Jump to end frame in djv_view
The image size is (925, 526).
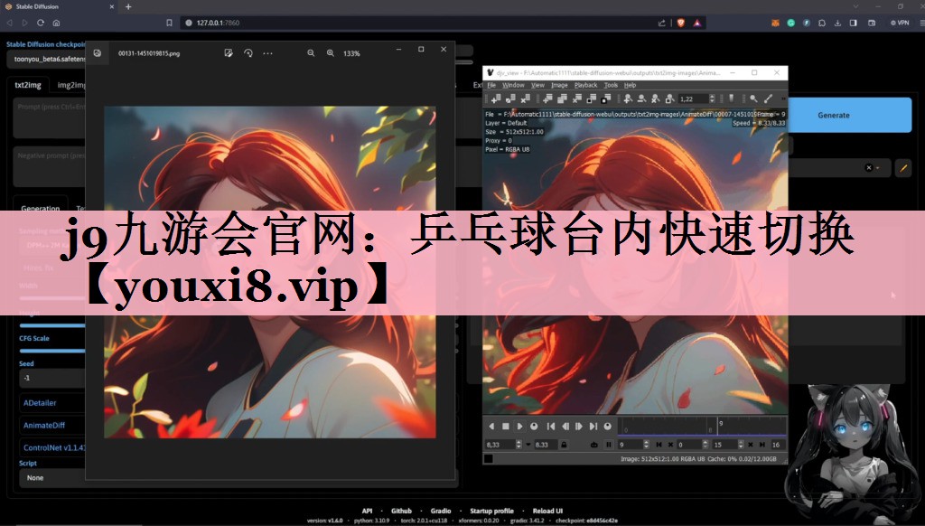[593, 427]
